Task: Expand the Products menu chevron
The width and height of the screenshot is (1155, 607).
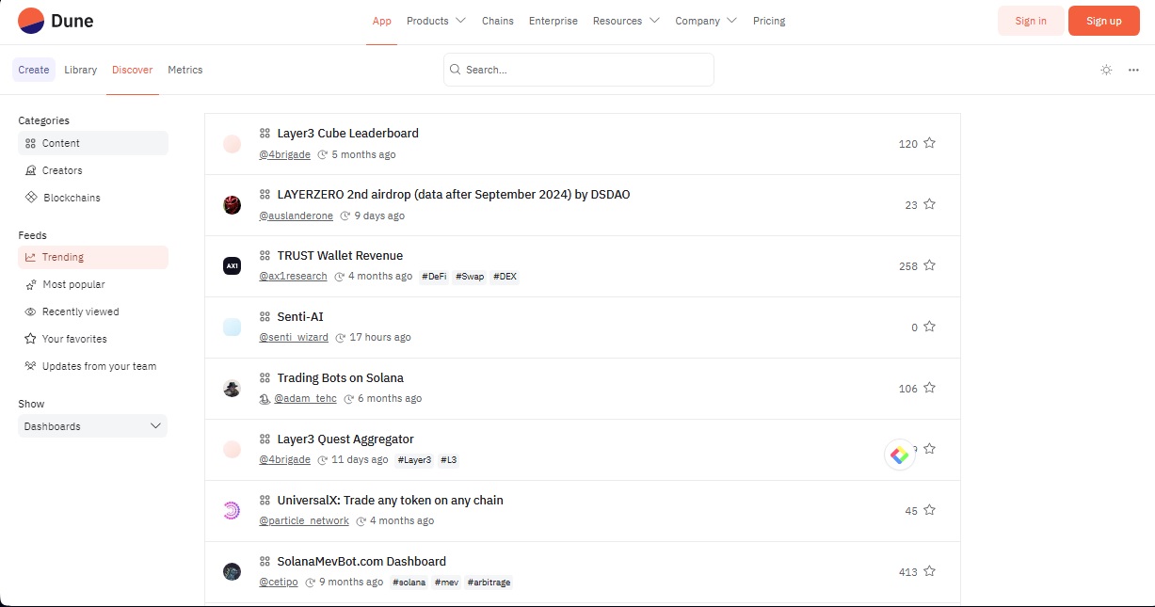Action: point(460,21)
